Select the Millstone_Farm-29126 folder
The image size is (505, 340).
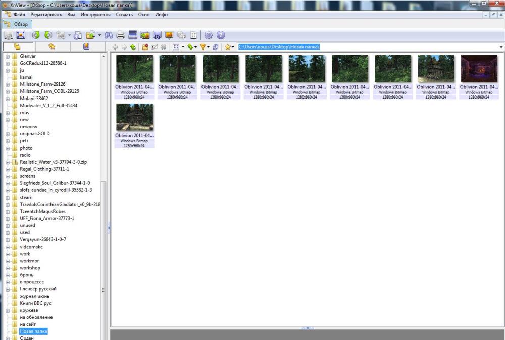point(42,84)
